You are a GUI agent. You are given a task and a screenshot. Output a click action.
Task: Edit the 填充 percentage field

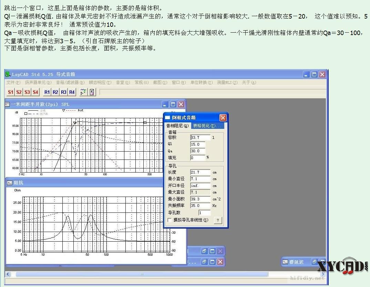tap(198, 158)
